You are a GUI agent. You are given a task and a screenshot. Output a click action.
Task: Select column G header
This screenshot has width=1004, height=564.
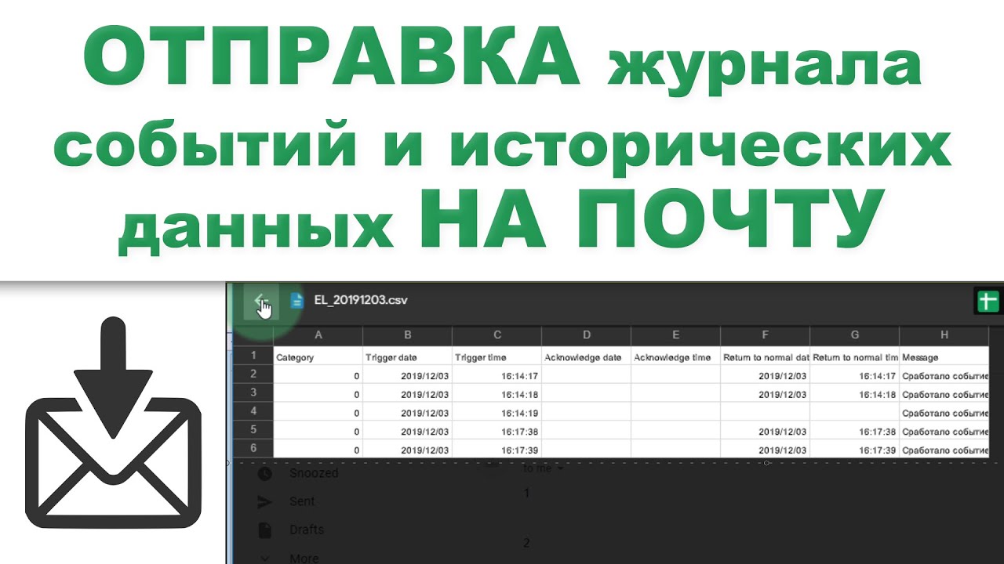click(855, 335)
